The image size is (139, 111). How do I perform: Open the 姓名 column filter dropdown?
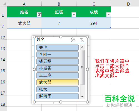[x=39, y=15]
